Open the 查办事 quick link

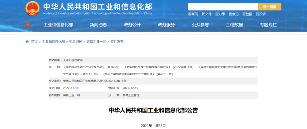point(220,14)
